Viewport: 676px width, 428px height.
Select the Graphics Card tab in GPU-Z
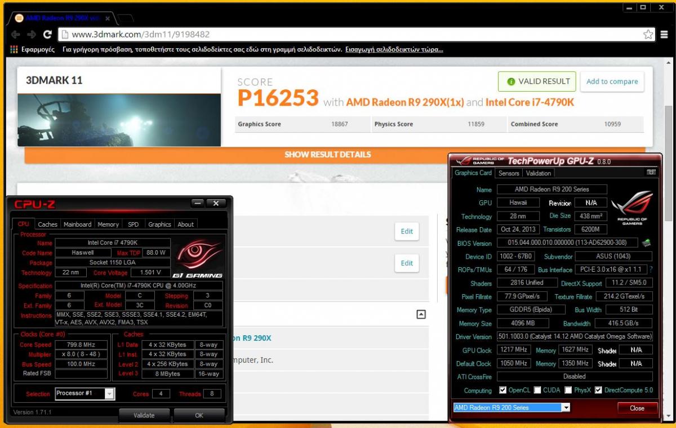(473, 173)
